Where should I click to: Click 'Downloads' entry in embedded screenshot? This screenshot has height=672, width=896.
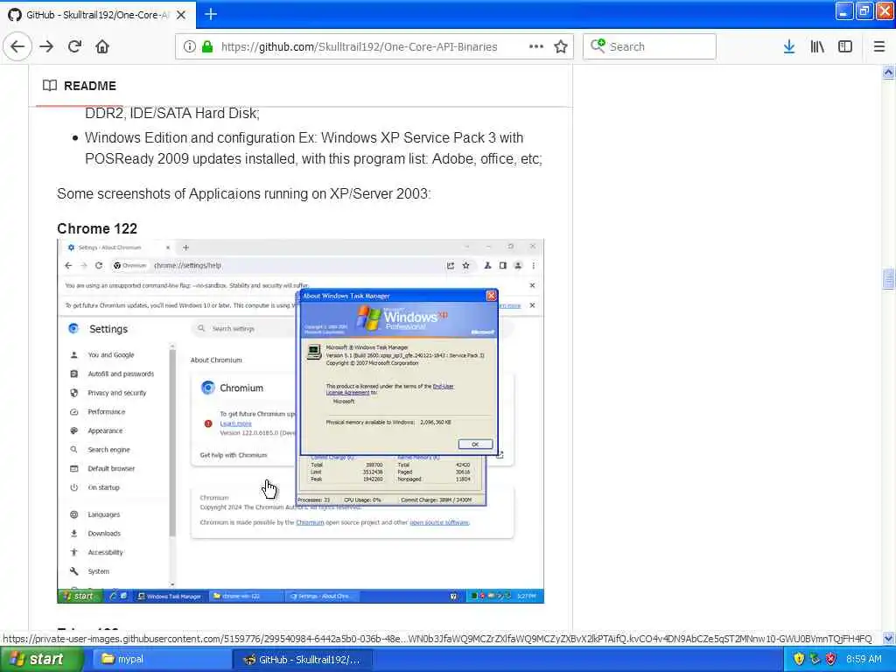[104, 533]
